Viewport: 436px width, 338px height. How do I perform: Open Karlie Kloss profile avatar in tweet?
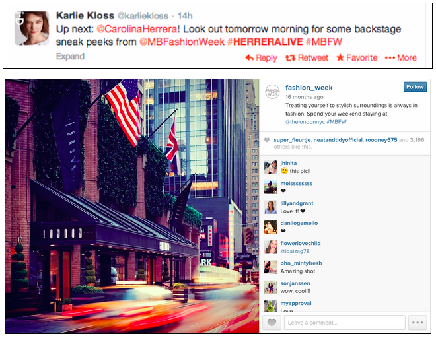pyautogui.click(x=32, y=28)
